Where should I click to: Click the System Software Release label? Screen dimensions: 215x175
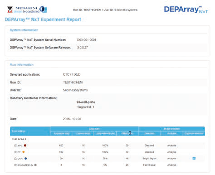(40, 48)
